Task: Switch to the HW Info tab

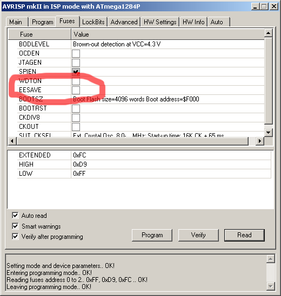Action: click(x=193, y=22)
